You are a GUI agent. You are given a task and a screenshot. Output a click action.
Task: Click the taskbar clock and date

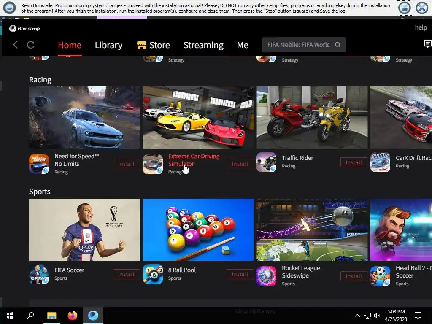point(396,316)
